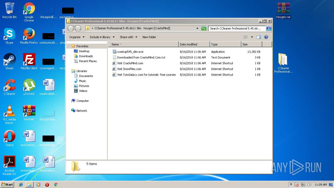Refresh the folder view via the green arrows
Screen dimensions: 334x188
(x=204, y=28)
